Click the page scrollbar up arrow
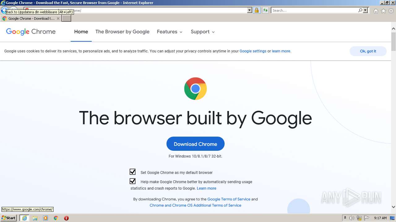396x222 pixels. [393, 29]
